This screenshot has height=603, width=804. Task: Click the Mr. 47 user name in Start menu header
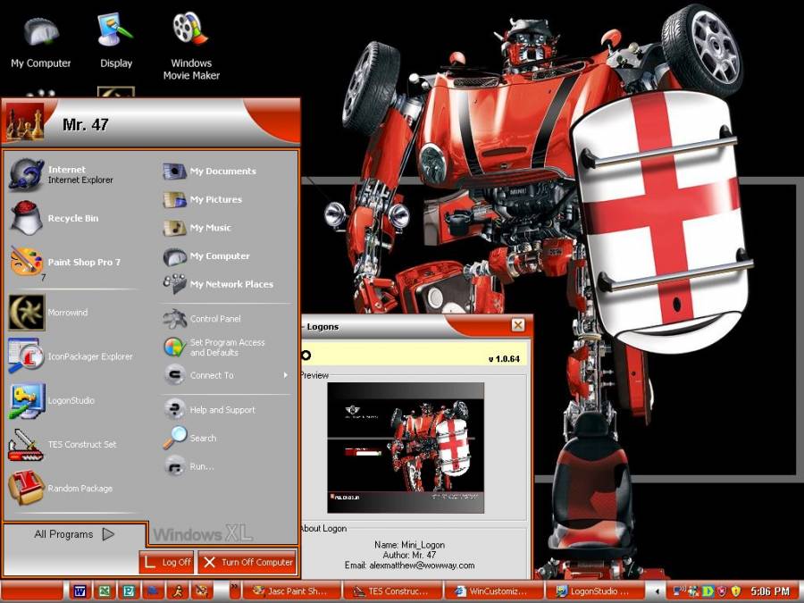[85, 124]
